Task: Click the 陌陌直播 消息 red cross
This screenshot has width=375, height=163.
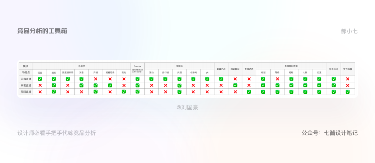Action: (82, 92)
